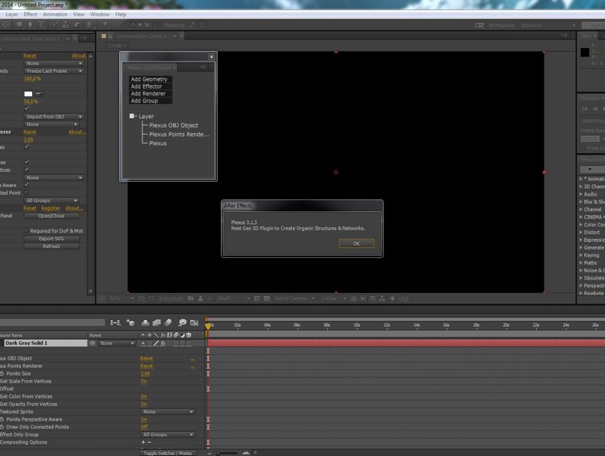Open the Active Camera view dropdown

[x=294, y=298]
